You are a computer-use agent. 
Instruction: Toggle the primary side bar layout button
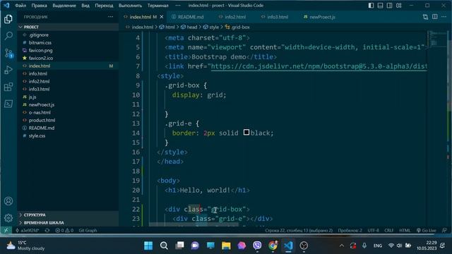[x=371, y=6]
